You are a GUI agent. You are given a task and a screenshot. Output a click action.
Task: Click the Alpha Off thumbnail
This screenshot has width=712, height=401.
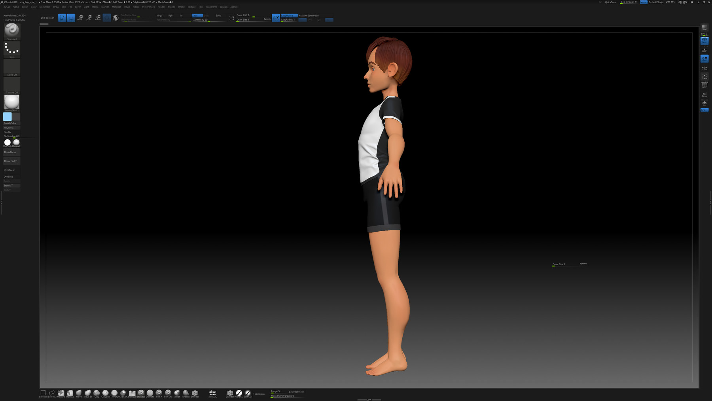[x=12, y=67]
